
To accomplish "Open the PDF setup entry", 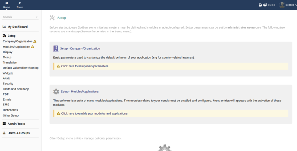I will [6, 94].
